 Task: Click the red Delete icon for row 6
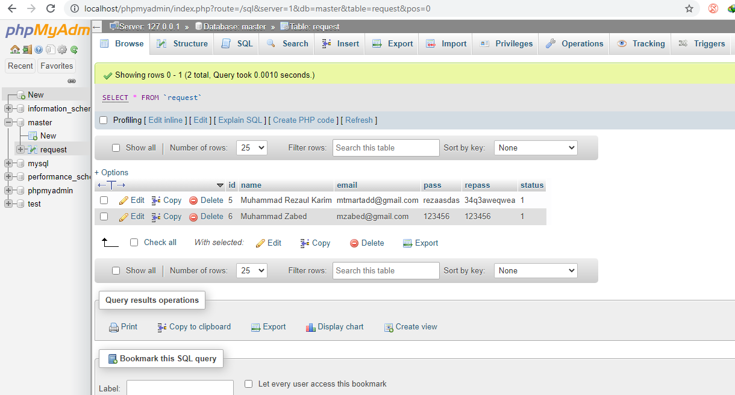point(193,217)
